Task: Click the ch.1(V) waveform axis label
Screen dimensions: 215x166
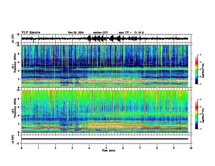Action: tap(13, 39)
